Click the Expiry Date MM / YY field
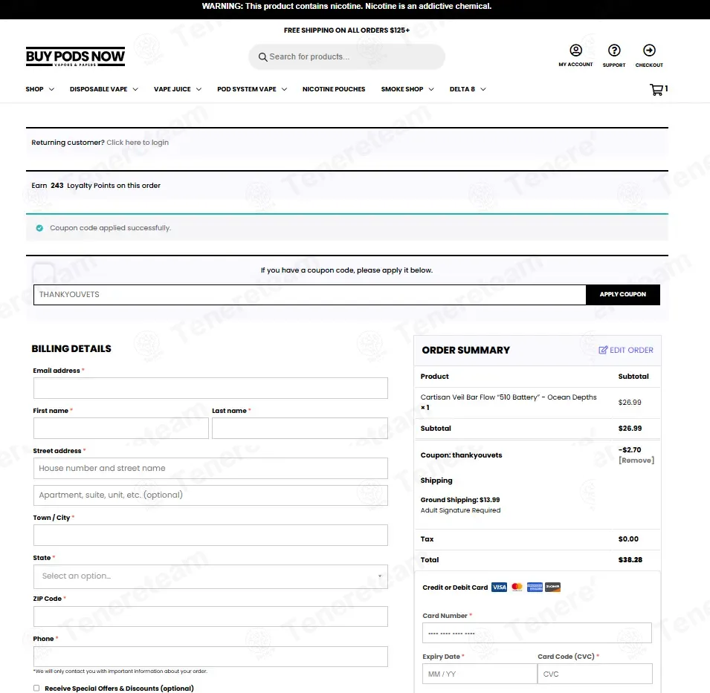 [x=480, y=674]
